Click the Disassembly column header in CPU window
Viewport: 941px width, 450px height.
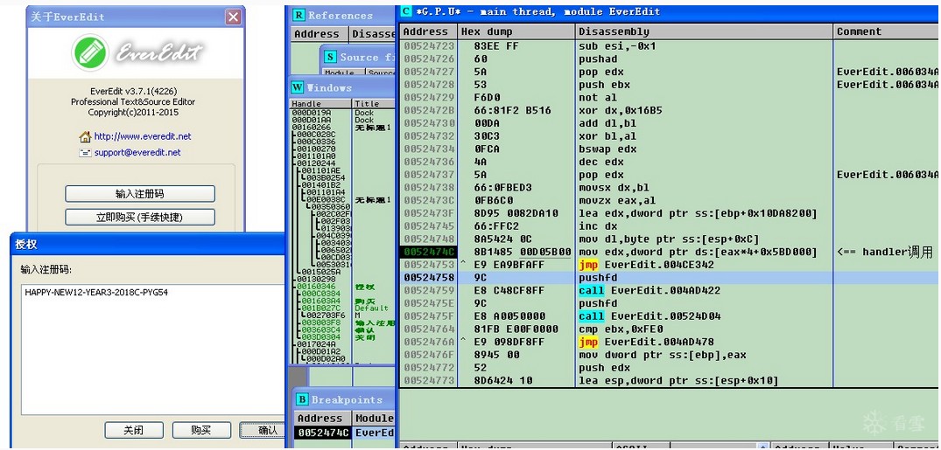point(705,31)
